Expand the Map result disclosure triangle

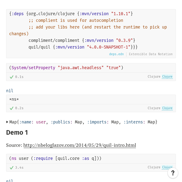tap(7, 122)
